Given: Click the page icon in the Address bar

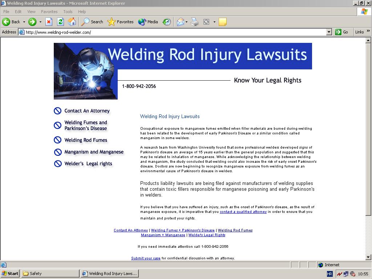Looking at the screenshot, I should 21,32.
